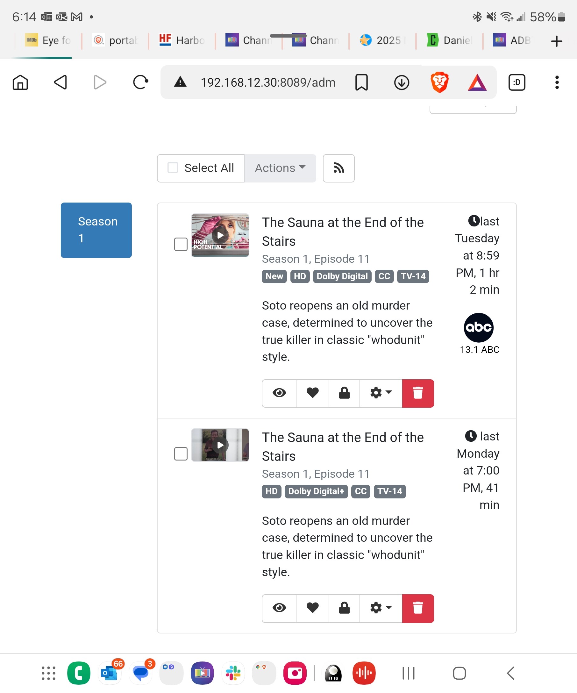The image size is (577, 693).
Task: Open the bookmark icon in address bar
Action: [361, 82]
